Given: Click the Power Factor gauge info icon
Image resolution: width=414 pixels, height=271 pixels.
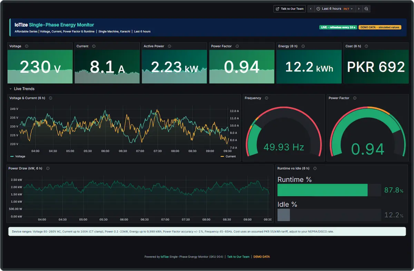Looking at the screenshot, I should 355,98.
